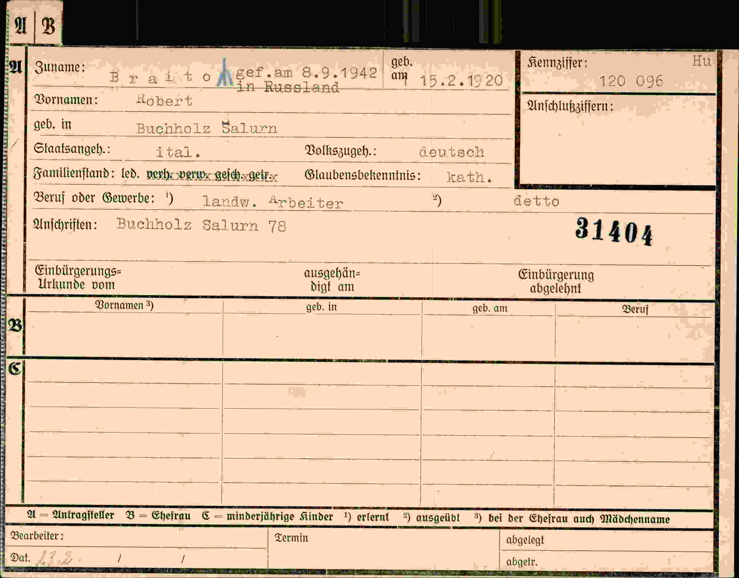Click the 'Hu' marking top right
Image resolution: width=739 pixels, height=578 pixels.
coord(701,61)
